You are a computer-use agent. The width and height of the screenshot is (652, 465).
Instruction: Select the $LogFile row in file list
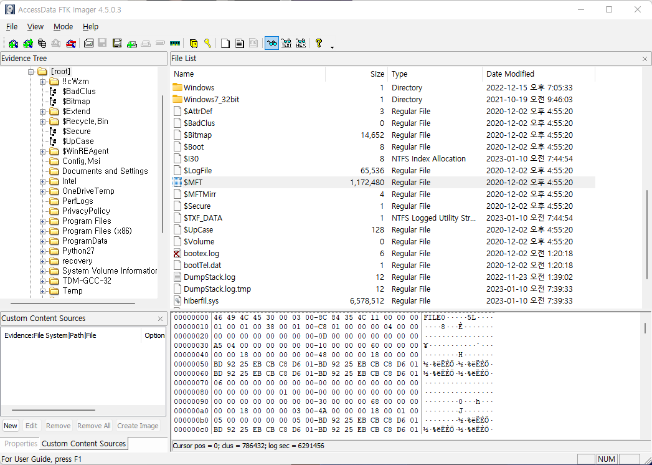[383, 171]
